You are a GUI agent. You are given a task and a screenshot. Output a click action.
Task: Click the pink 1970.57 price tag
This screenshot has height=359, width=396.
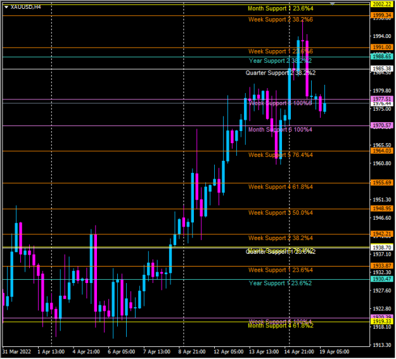pyautogui.click(x=382, y=125)
